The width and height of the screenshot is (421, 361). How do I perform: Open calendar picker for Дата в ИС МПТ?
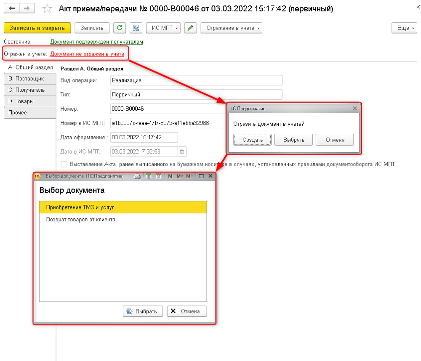pos(182,151)
